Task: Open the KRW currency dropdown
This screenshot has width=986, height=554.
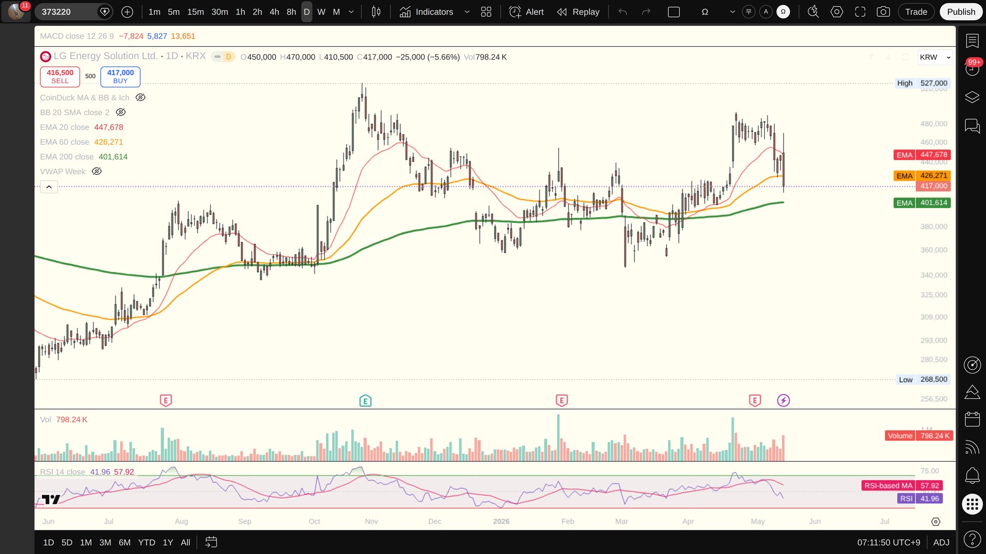Action: (x=935, y=57)
